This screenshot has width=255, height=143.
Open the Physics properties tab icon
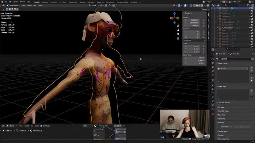click(212, 97)
